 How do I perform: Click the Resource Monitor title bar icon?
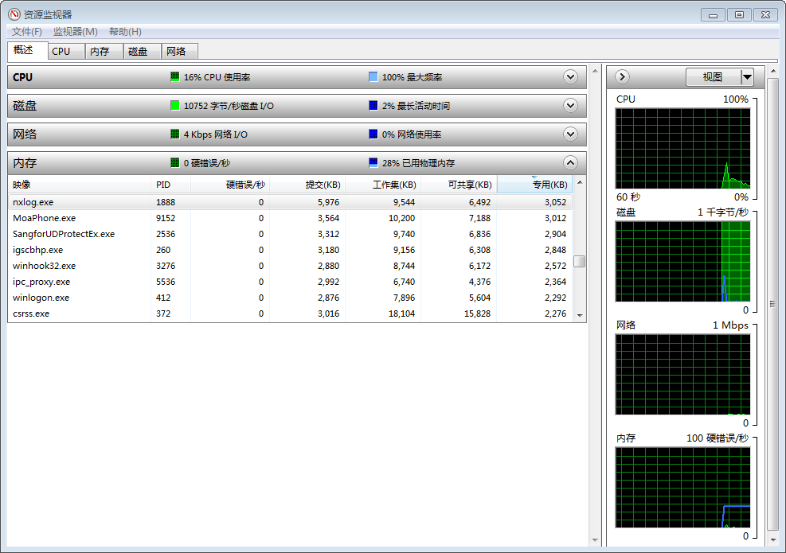14,14
